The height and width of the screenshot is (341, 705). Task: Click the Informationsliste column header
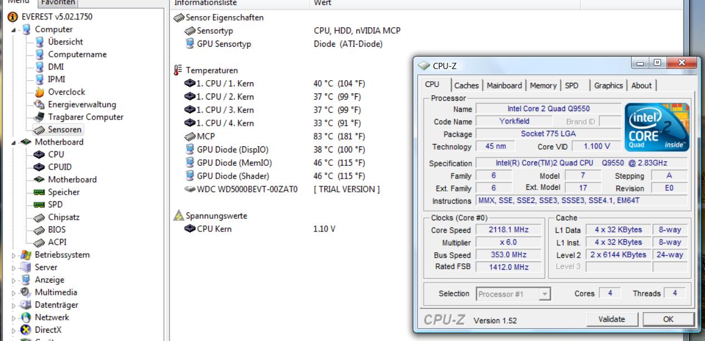(x=239, y=3)
